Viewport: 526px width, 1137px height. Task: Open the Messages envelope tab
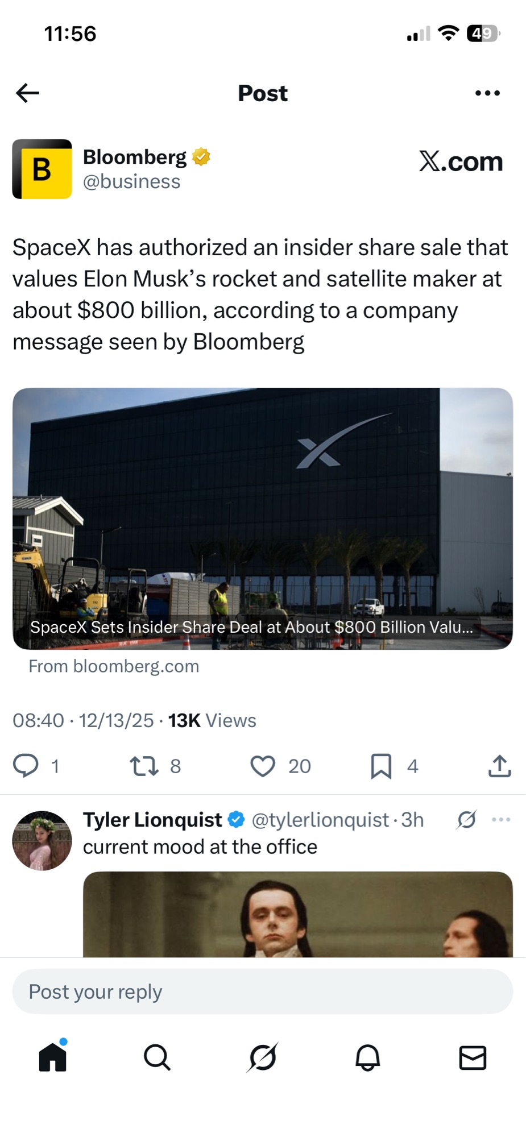473,1057
